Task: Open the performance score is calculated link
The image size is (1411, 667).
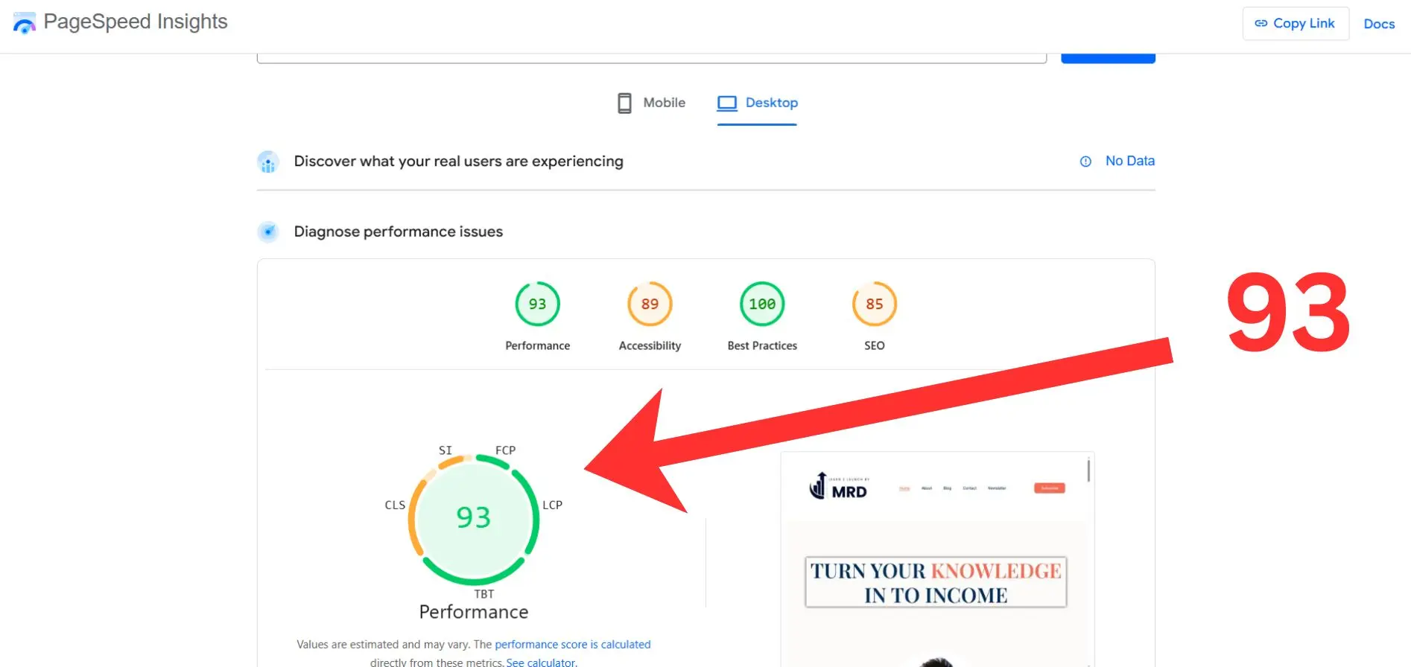Action: pos(573,645)
